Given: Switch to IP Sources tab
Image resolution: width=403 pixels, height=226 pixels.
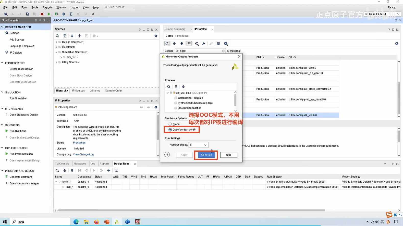Looking at the screenshot, I should coord(78,91).
